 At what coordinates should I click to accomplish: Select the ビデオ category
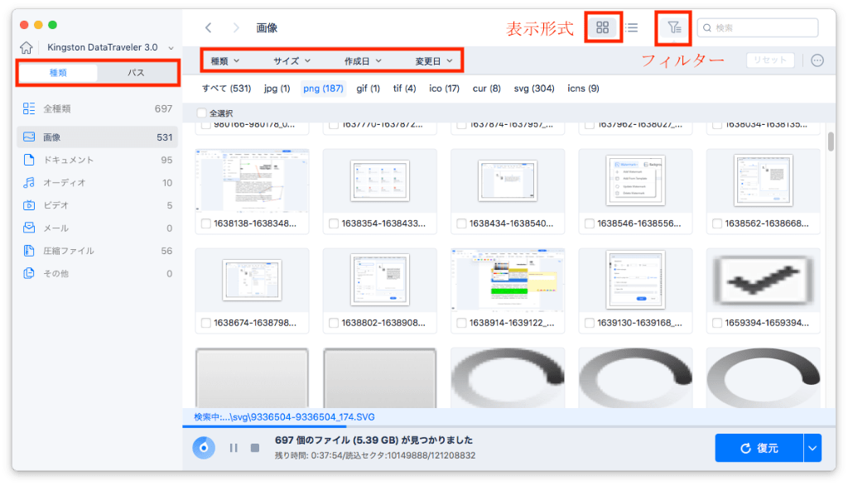point(98,205)
